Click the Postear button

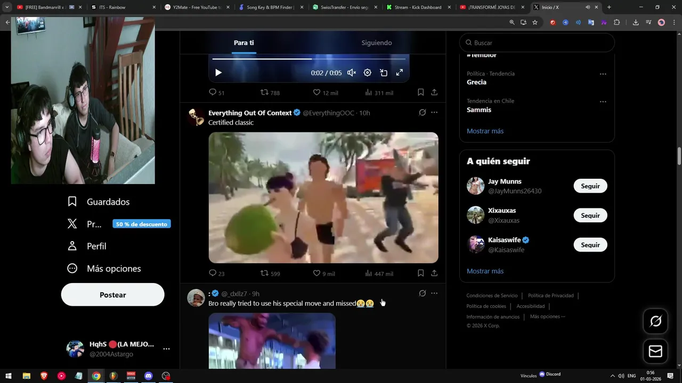click(112, 295)
